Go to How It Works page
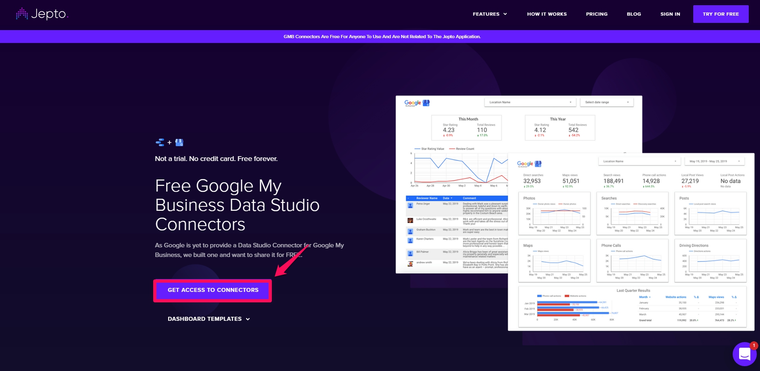The width and height of the screenshot is (760, 371). 547,14
